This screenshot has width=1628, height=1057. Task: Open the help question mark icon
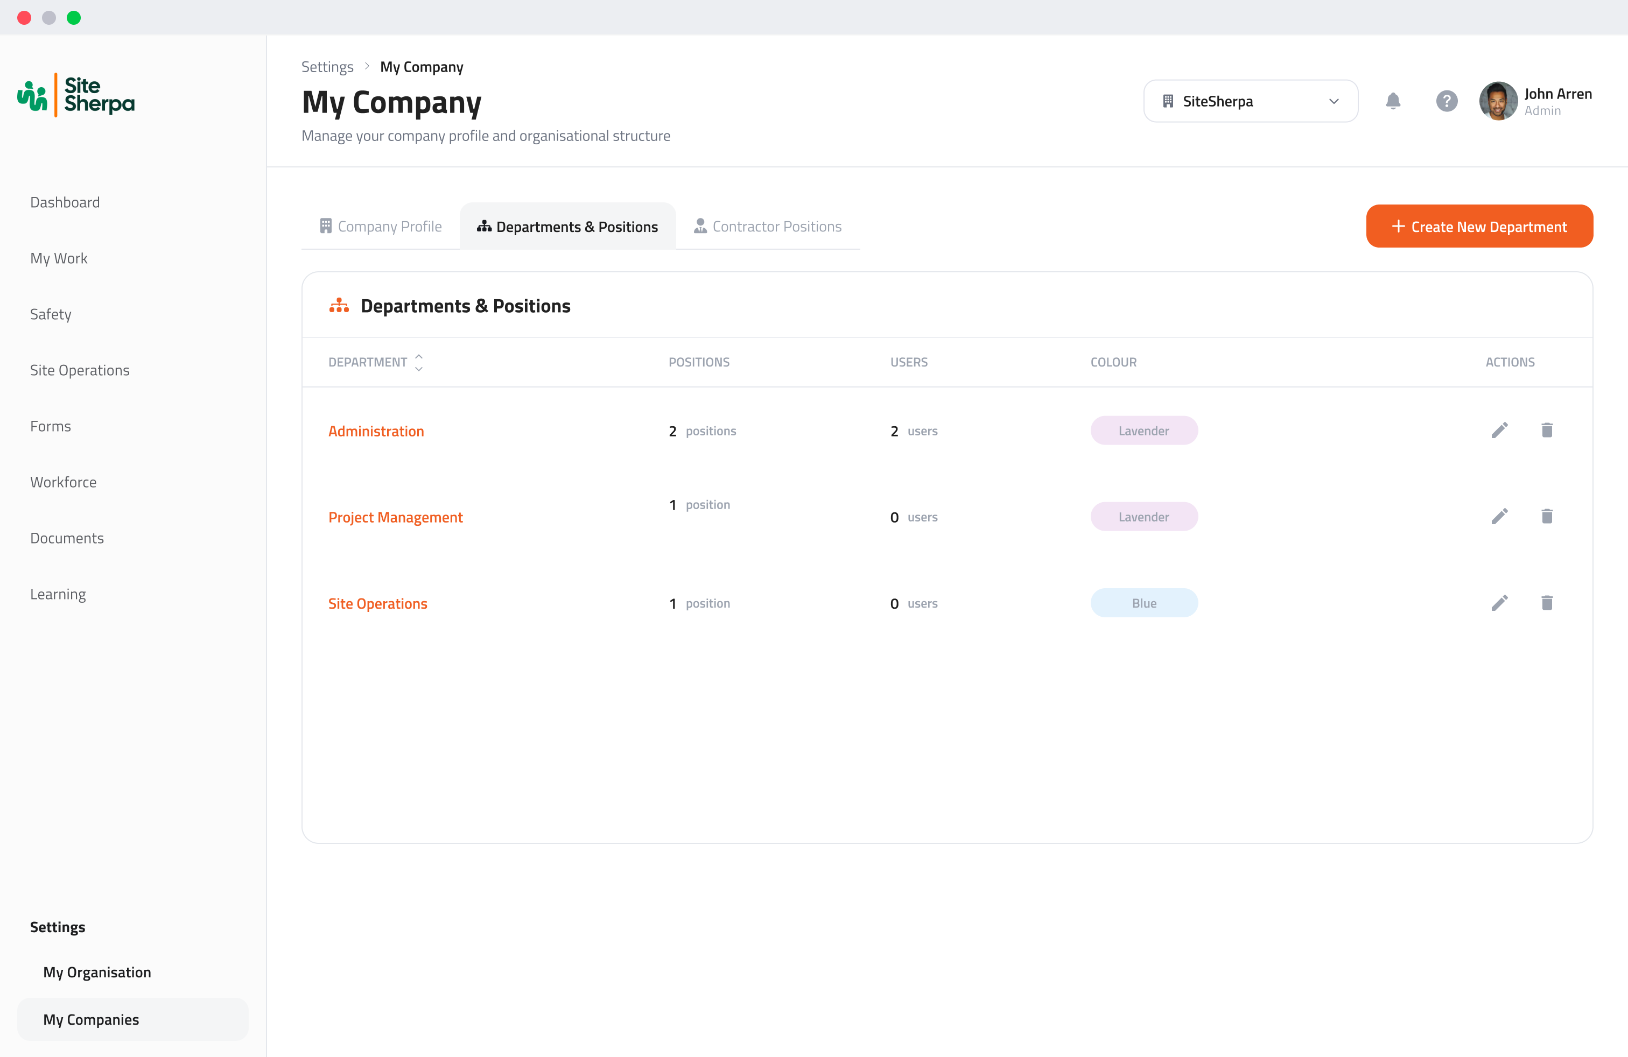coord(1446,101)
